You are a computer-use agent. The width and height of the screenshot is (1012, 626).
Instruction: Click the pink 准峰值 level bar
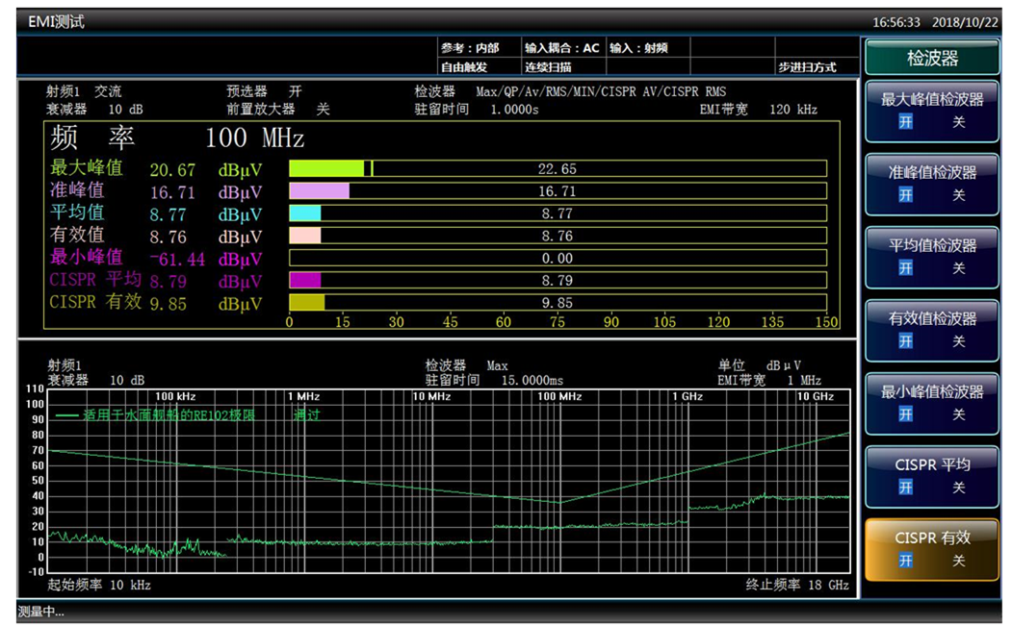coord(319,191)
